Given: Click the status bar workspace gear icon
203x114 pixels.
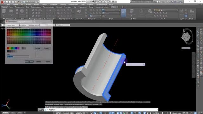Looking at the screenshot, I should tap(162, 113).
